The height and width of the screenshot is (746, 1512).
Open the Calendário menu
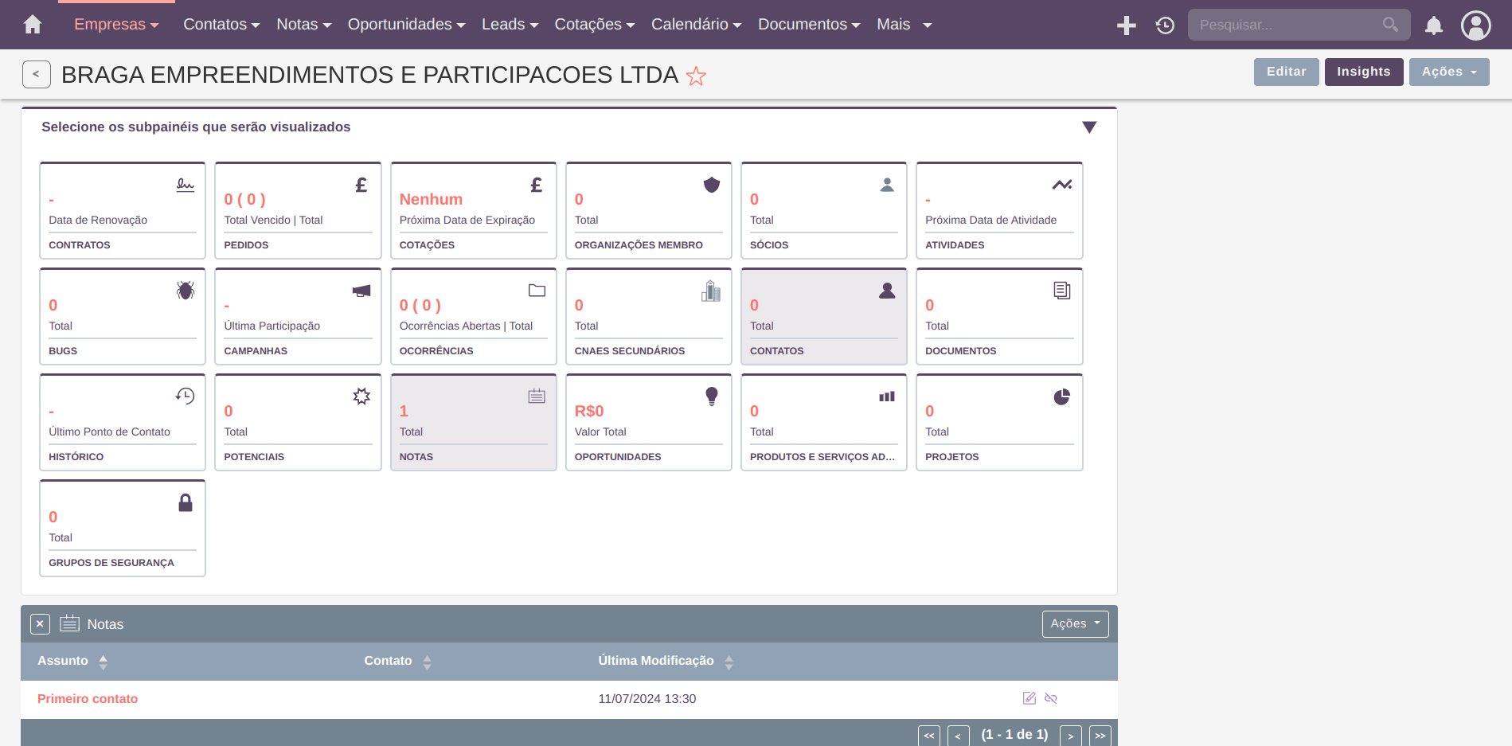696,25
